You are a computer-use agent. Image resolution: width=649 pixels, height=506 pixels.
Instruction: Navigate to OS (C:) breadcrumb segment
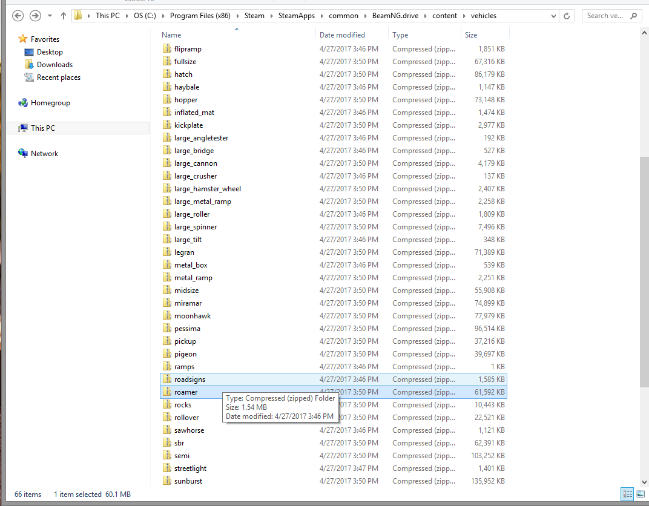coord(145,16)
